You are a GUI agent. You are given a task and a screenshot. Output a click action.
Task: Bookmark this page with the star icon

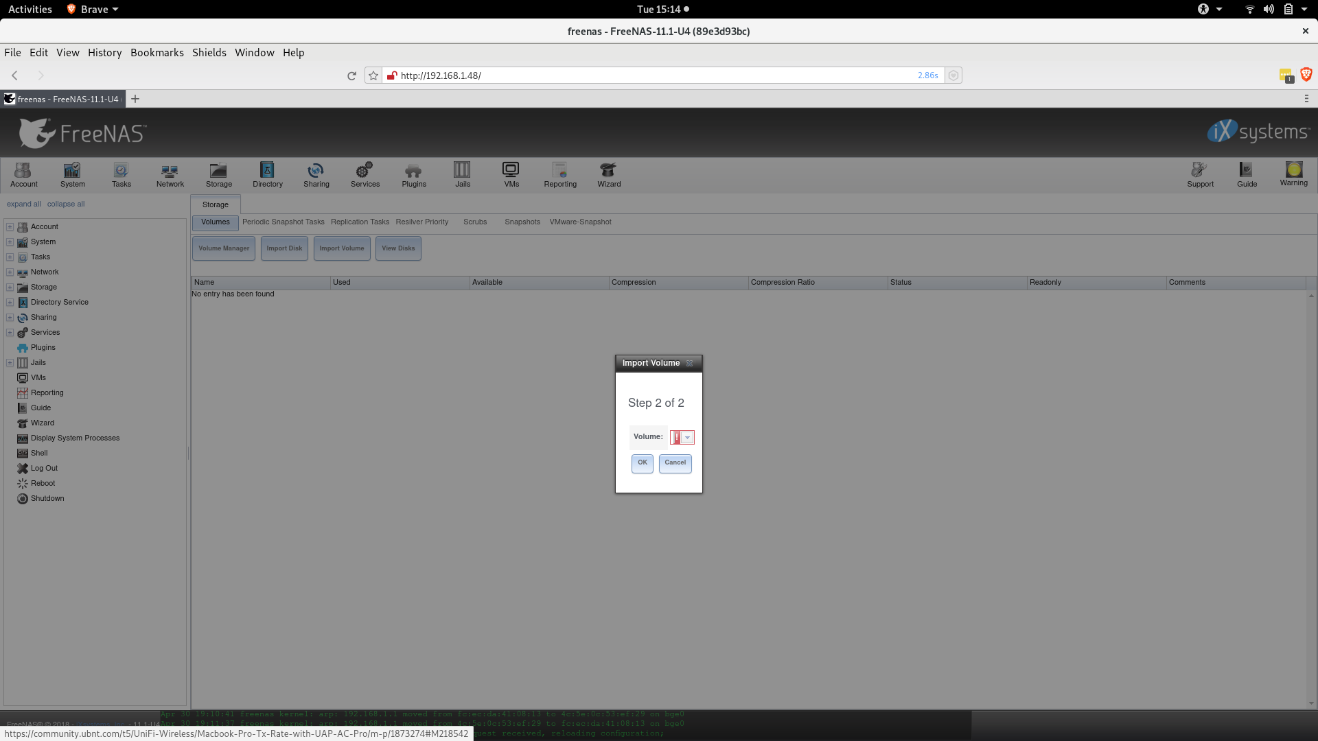click(373, 75)
